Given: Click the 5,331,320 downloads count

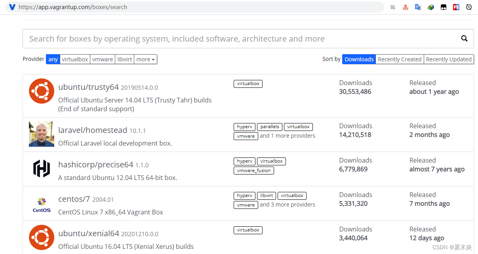Looking at the screenshot, I should point(353,203).
